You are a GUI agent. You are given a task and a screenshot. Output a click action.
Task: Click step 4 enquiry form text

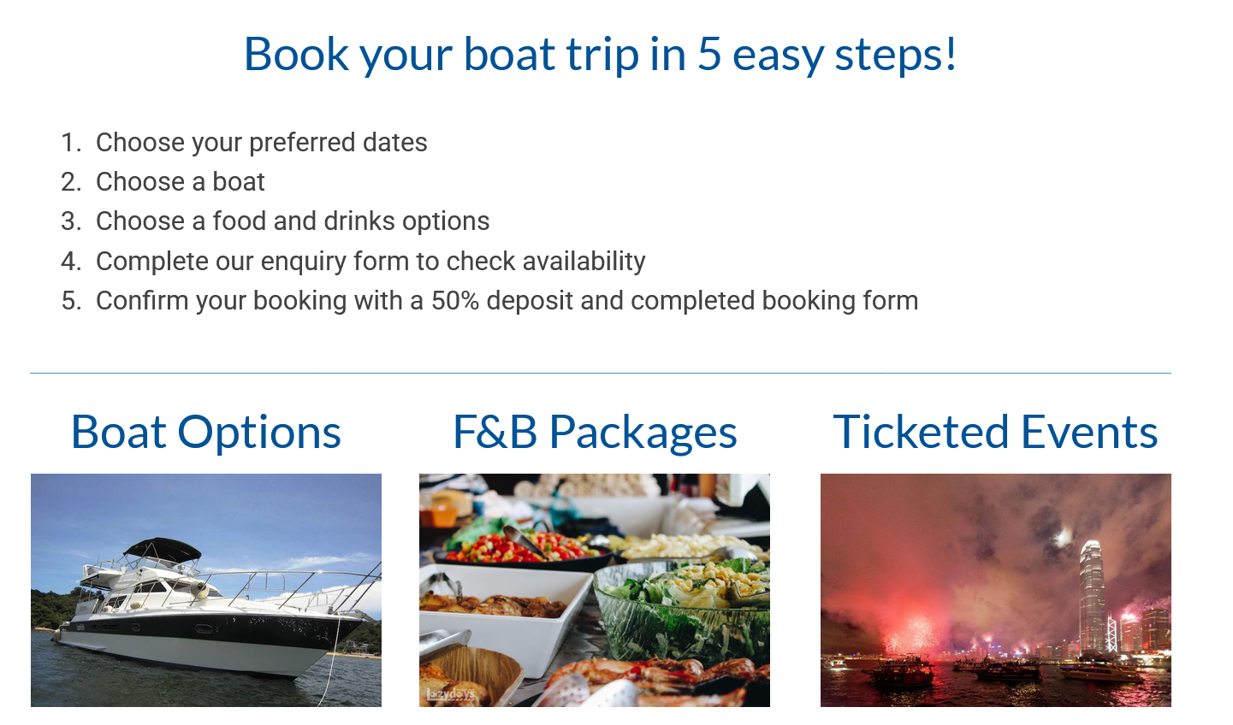[x=370, y=261]
